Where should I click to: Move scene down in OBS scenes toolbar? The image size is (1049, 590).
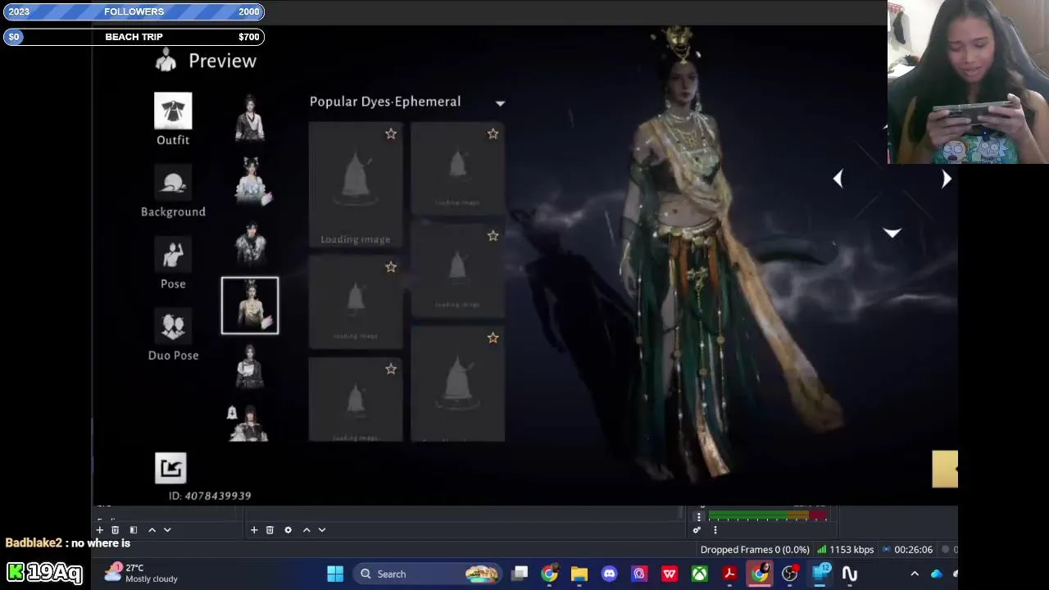click(x=167, y=530)
